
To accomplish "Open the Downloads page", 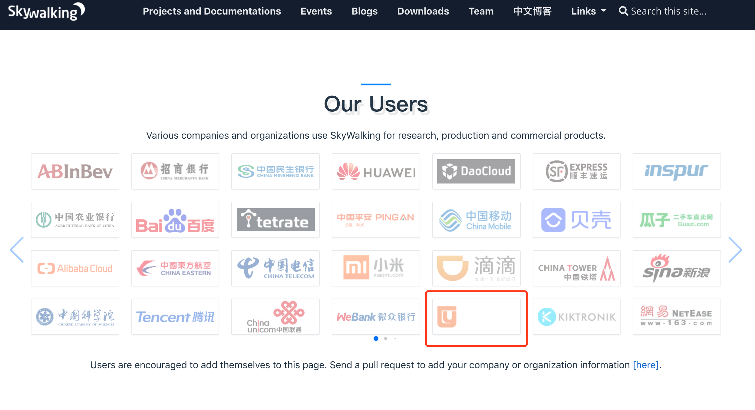I will click(423, 11).
